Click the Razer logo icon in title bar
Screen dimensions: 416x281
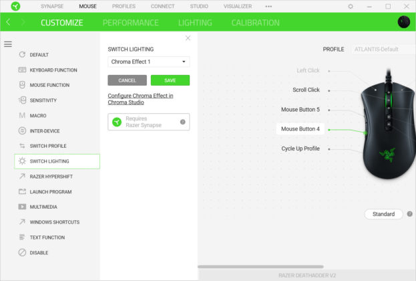click(x=15, y=6)
